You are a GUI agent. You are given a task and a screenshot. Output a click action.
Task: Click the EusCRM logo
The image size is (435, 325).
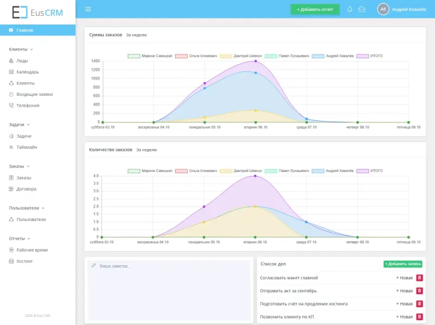click(38, 13)
